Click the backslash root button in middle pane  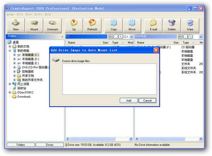click(121, 37)
